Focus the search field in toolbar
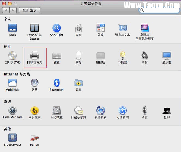The height and width of the screenshot is (152, 181). pyautogui.click(x=159, y=10)
